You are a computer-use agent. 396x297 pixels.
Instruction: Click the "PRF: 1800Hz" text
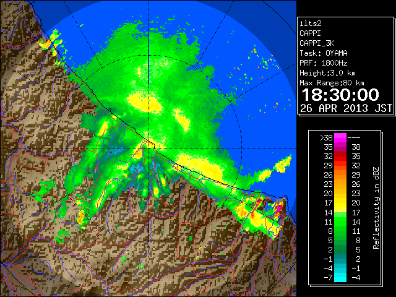pyautogui.click(x=324, y=63)
